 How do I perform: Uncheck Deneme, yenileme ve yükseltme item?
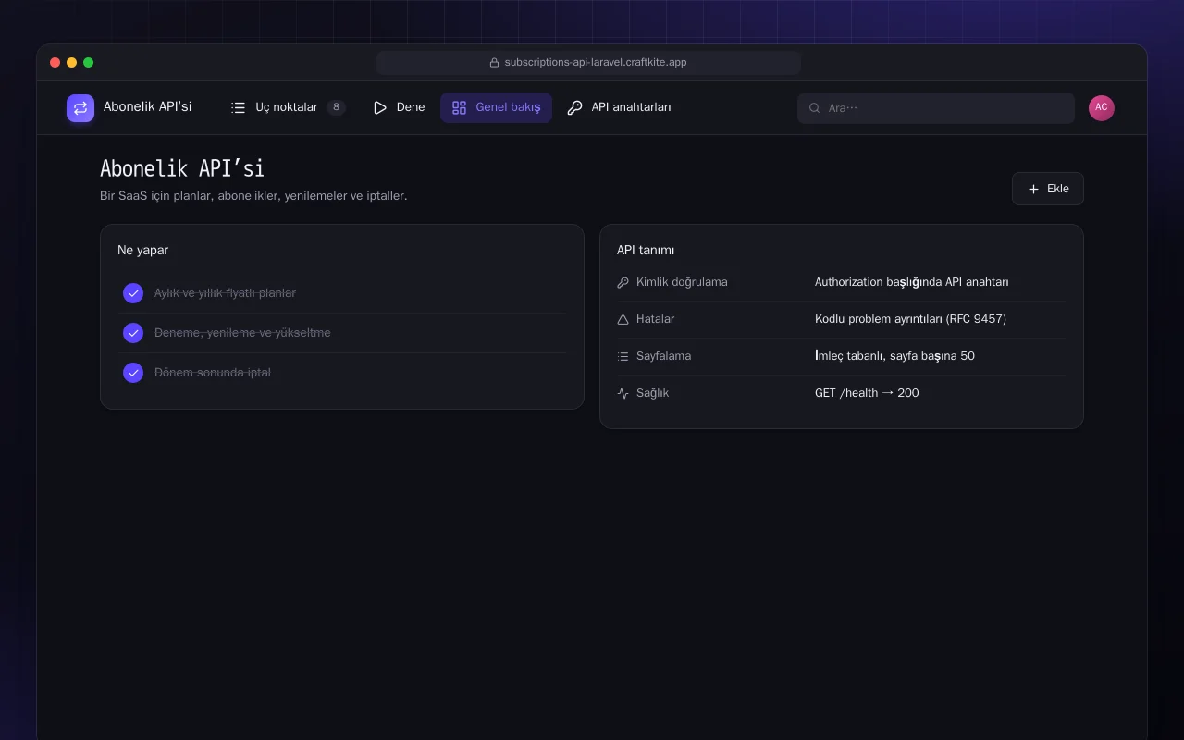(x=133, y=333)
